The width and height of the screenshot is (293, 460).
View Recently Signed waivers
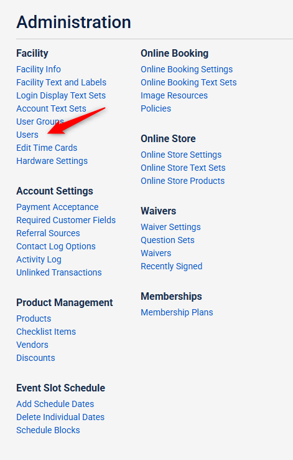tap(172, 266)
